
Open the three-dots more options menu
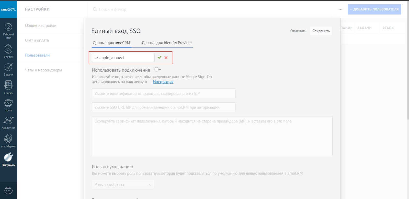[340, 9]
